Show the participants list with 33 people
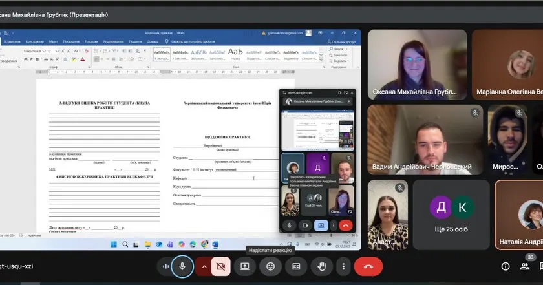This screenshot has width=543, height=285. click(528, 266)
